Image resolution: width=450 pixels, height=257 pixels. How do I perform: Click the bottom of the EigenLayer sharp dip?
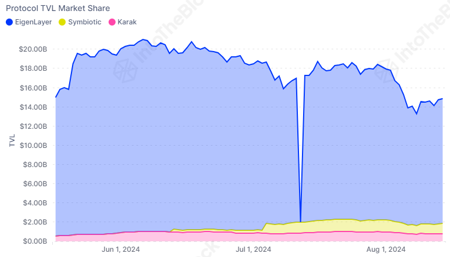coord(300,220)
